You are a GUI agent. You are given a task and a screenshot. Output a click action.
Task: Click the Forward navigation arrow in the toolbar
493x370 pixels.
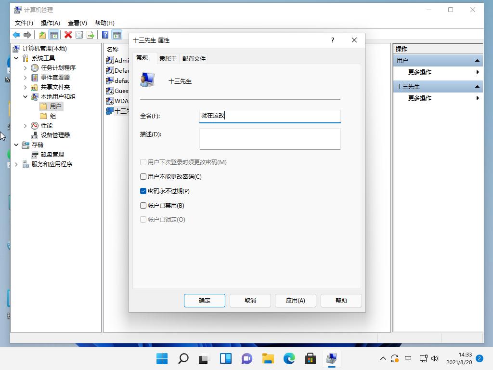pos(27,35)
